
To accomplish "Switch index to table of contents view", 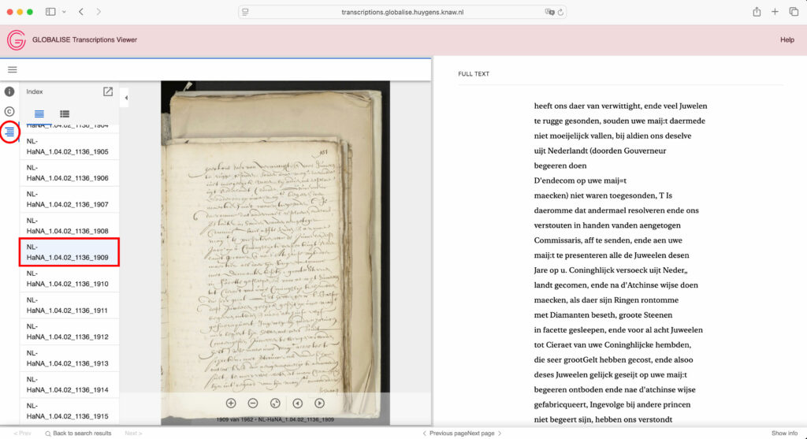I will tap(39, 114).
